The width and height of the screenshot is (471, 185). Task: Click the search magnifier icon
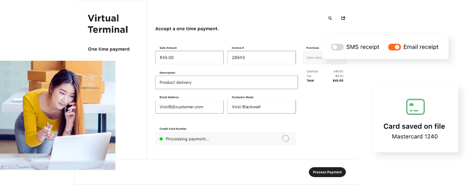pyautogui.click(x=330, y=18)
